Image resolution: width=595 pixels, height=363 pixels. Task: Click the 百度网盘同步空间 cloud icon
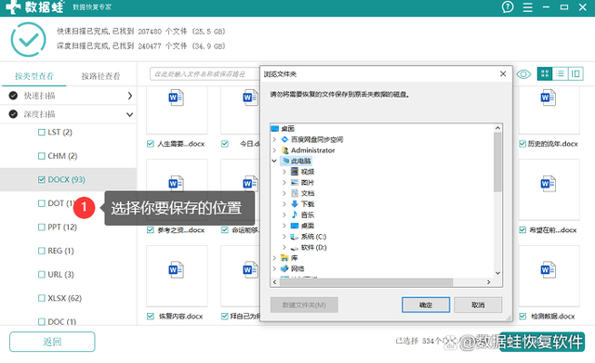coord(284,139)
